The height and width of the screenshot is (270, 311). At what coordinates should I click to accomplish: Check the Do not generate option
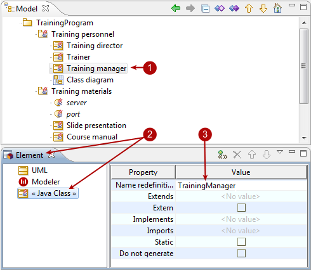(x=241, y=253)
